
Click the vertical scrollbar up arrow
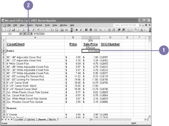(149, 39)
